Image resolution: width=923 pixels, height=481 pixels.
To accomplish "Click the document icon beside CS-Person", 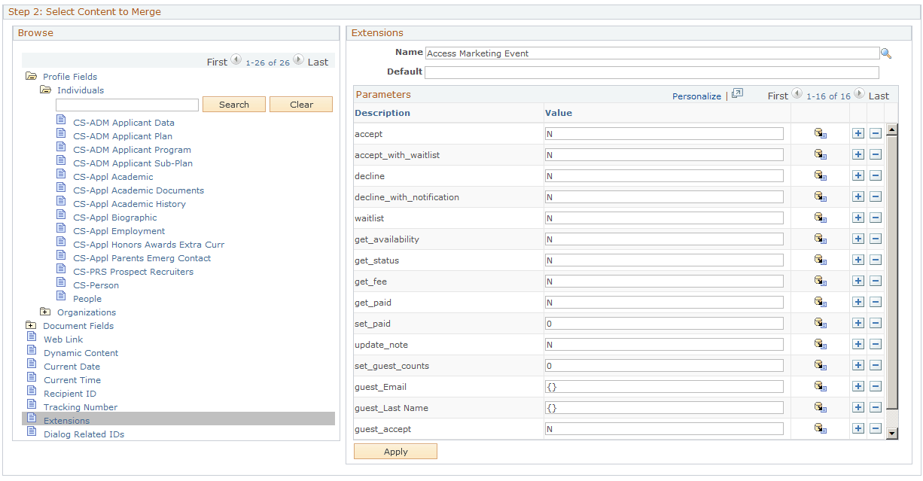I will click(61, 284).
